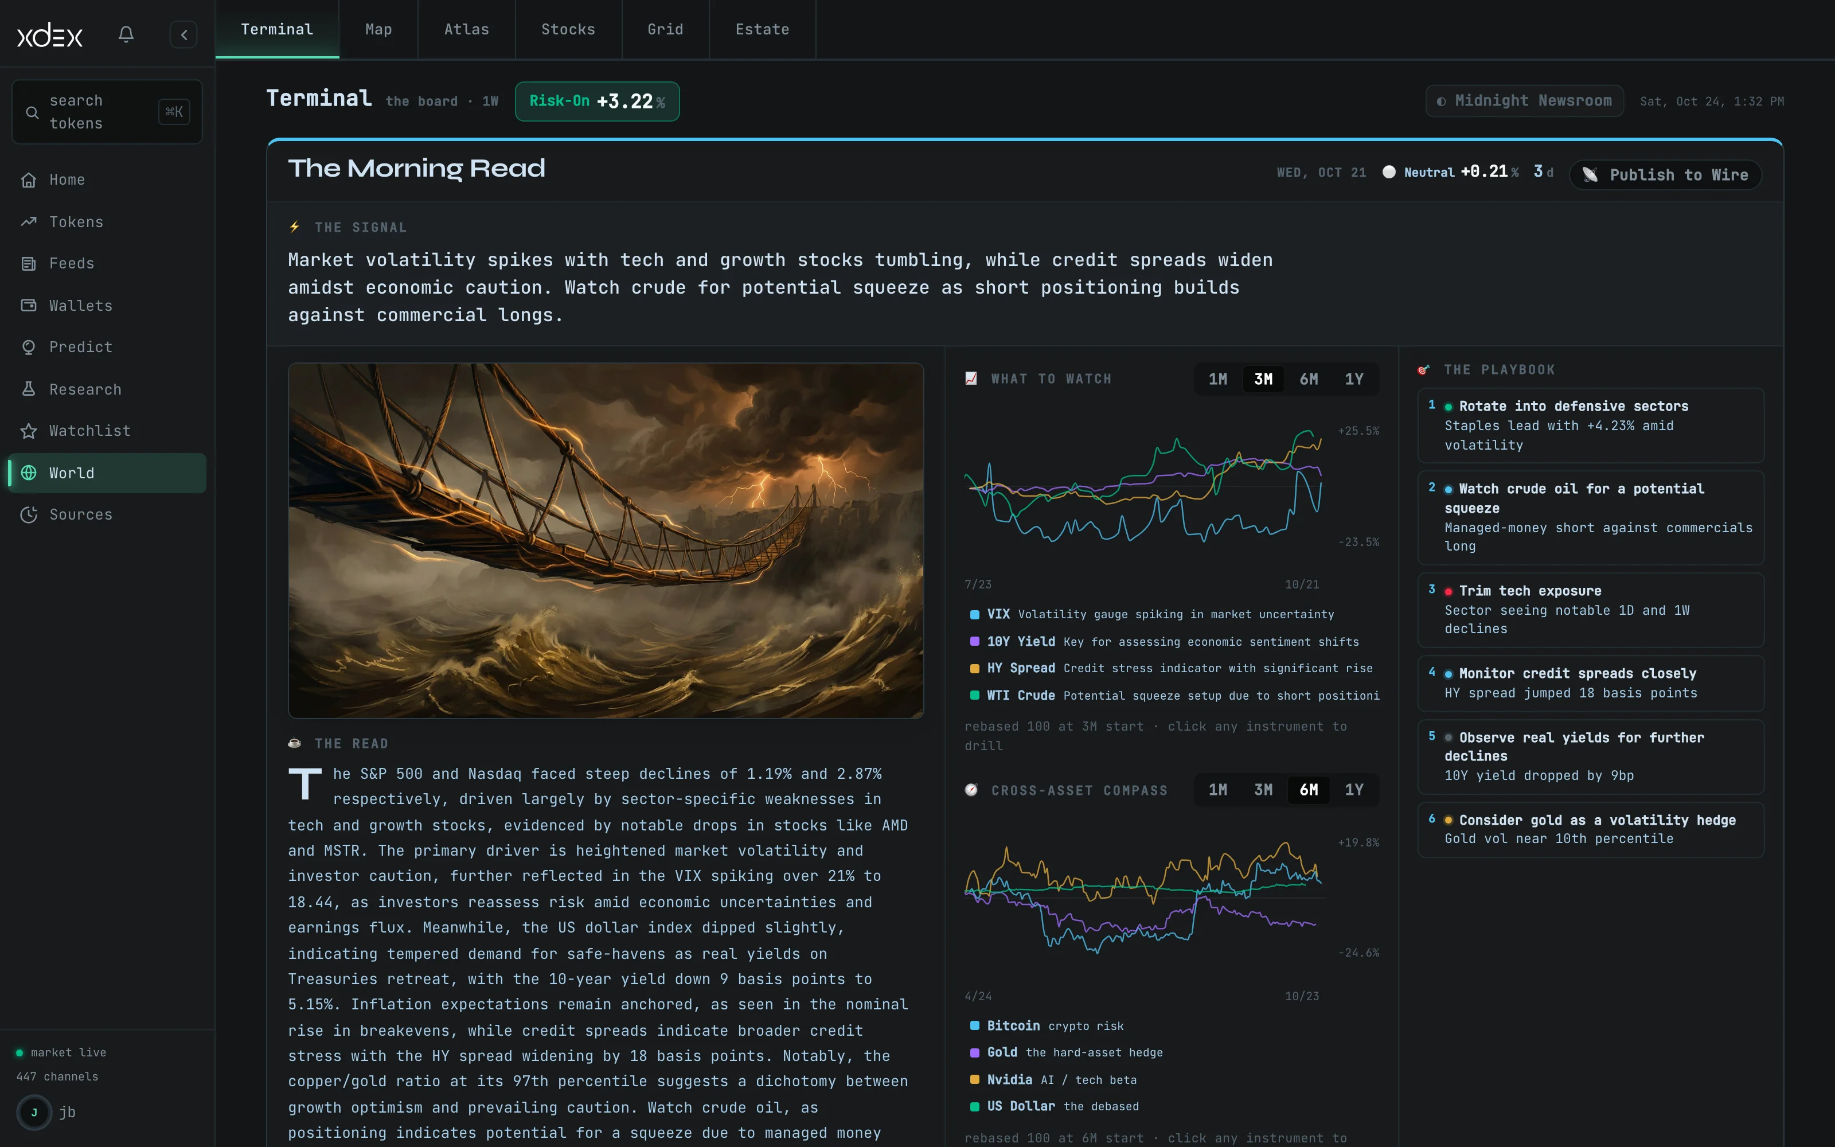The width and height of the screenshot is (1835, 1147).
Task: Open notifications bell
Action: pyautogui.click(x=127, y=35)
